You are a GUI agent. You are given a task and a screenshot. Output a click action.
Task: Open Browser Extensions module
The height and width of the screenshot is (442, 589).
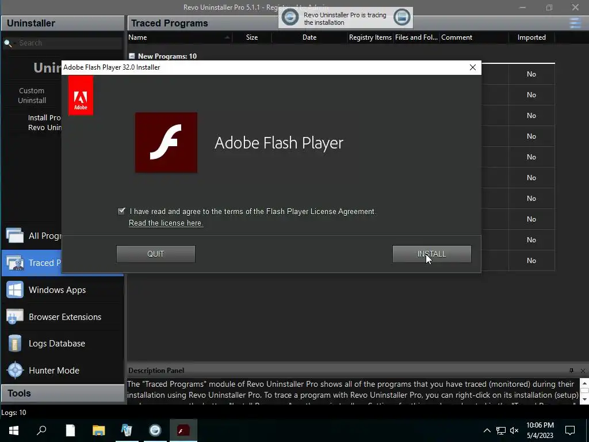pos(63,317)
